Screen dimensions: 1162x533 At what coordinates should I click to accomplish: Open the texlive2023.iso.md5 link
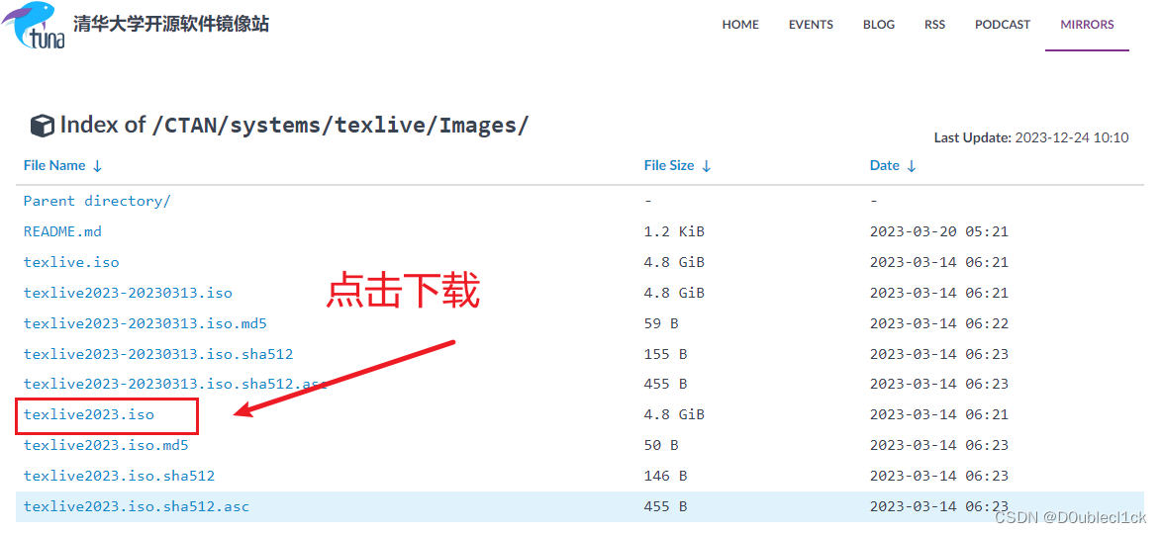point(106,445)
